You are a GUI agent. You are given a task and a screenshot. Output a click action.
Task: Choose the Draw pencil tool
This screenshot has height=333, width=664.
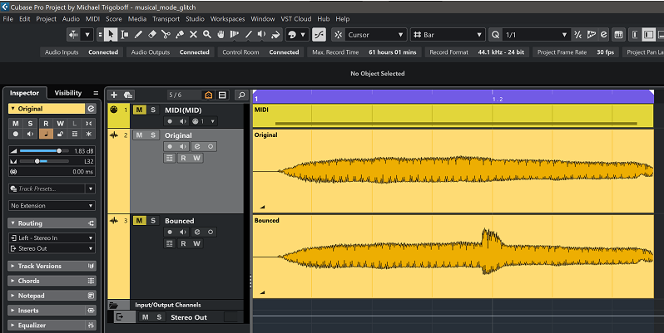[139, 35]
